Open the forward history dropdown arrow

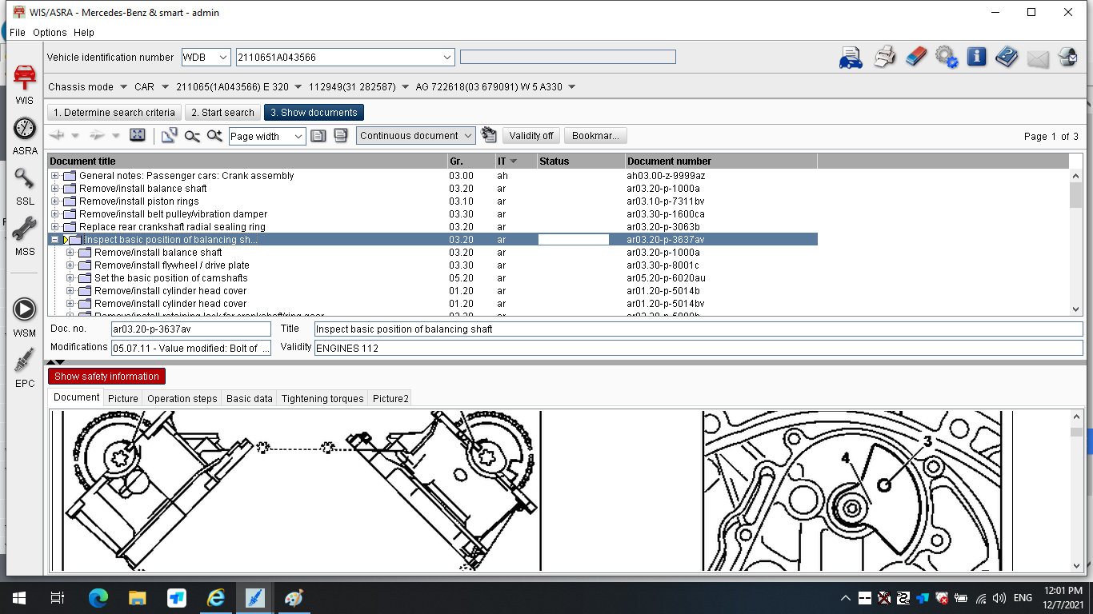(116, 136)
